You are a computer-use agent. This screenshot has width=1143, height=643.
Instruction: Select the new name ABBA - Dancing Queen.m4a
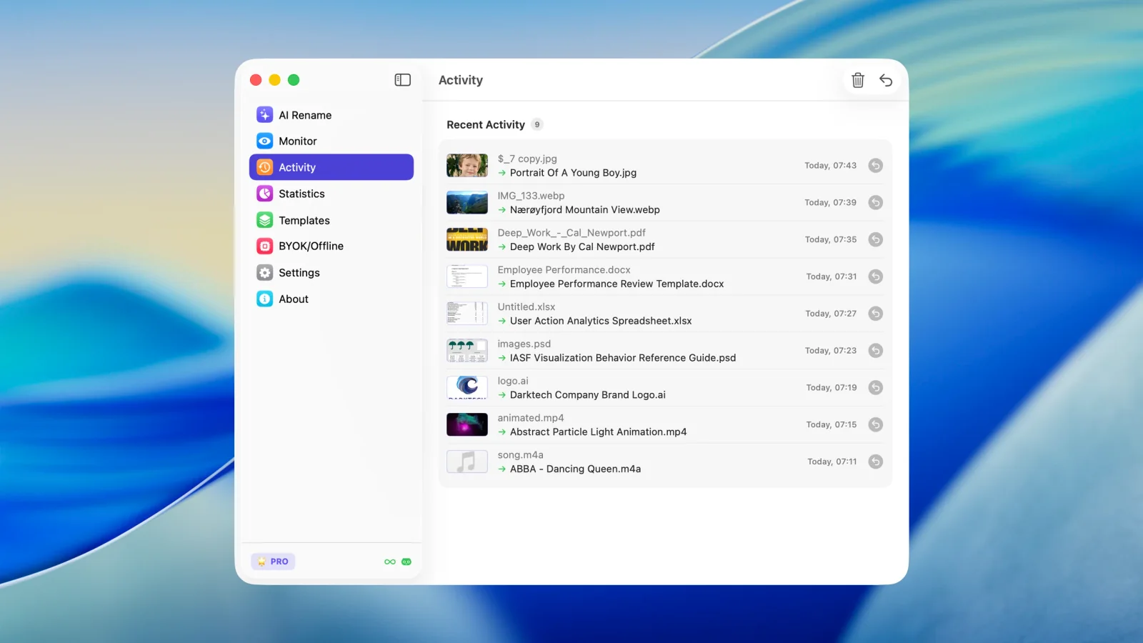point(575,469)
